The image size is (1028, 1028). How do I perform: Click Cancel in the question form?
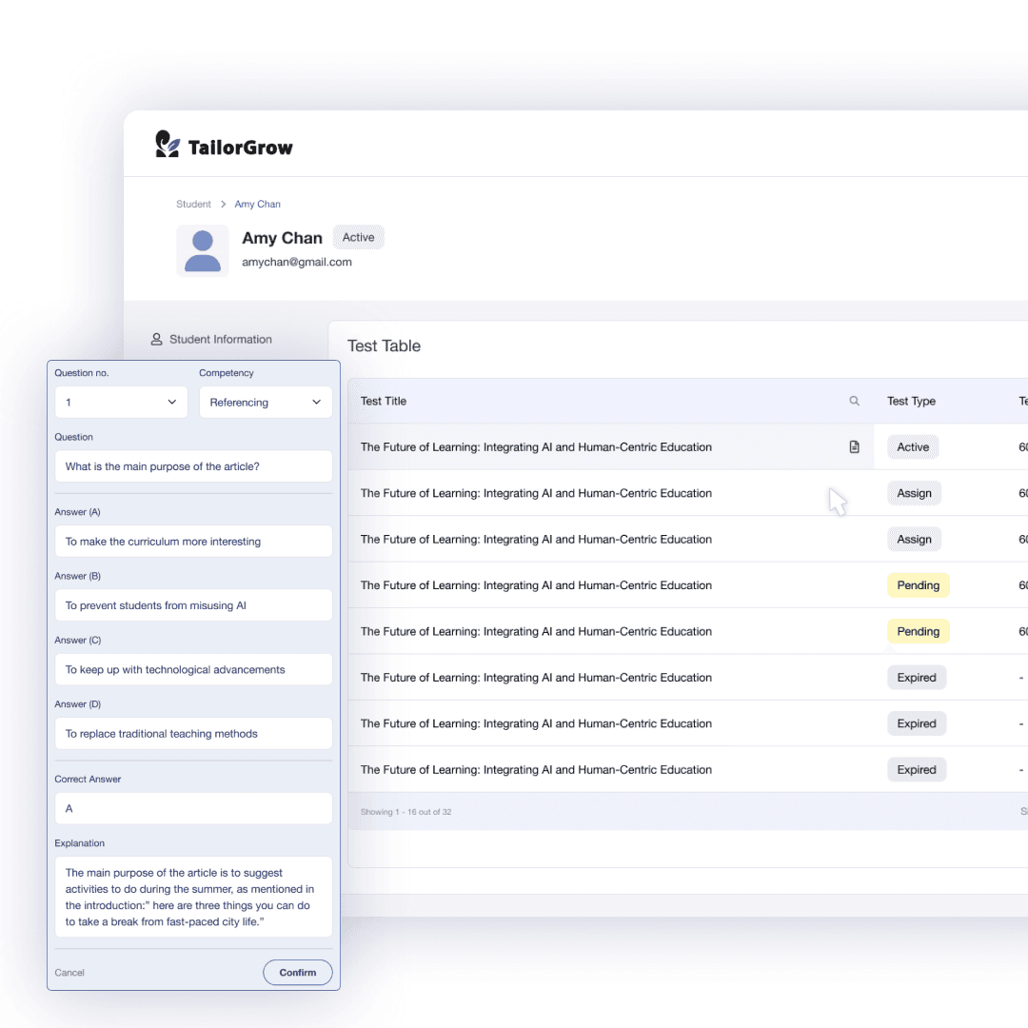pyautogui.click(x=69, y=972)
